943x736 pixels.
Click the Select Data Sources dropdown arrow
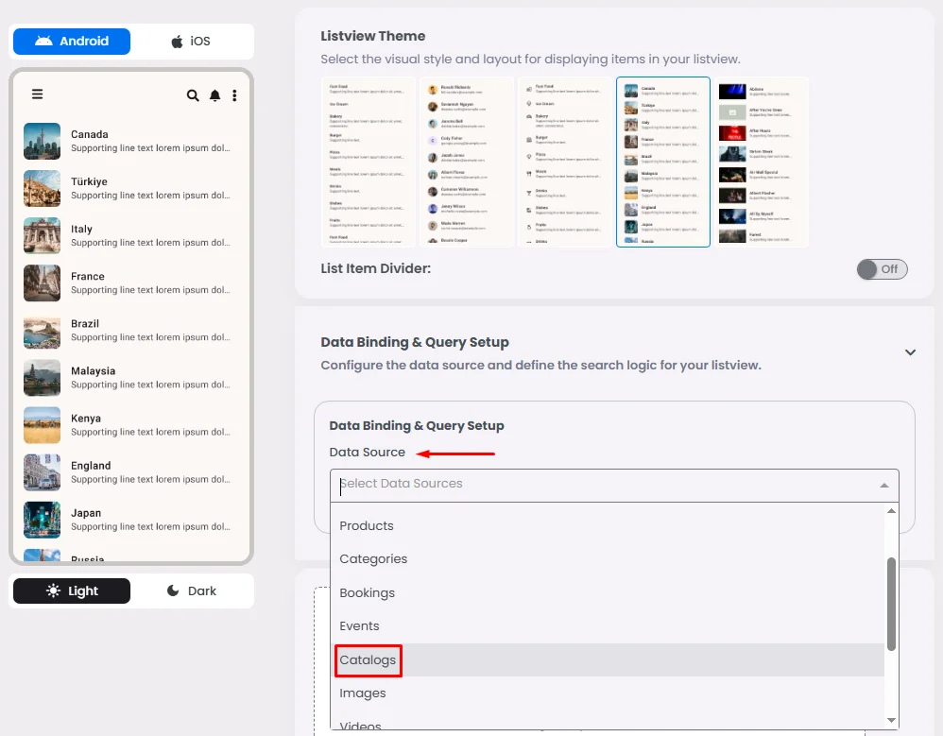884,485
